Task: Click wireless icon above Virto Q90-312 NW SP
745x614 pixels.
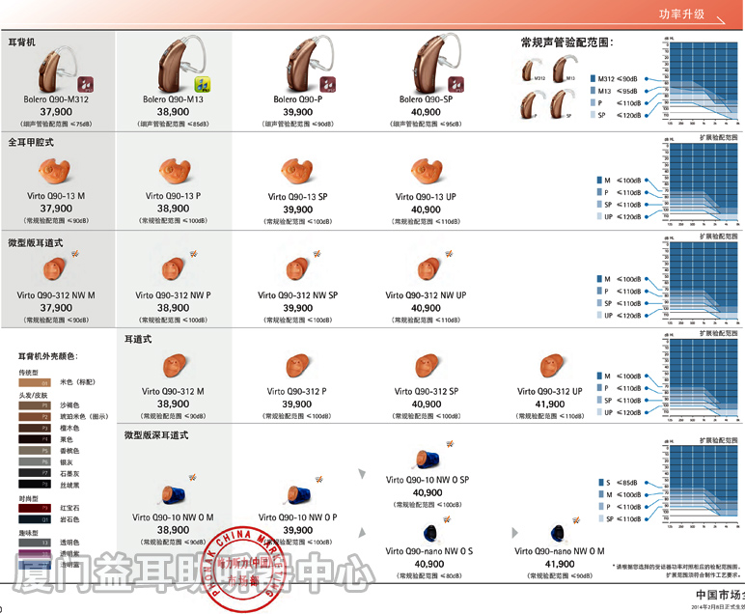Action: pyautogui.click(x=317, y=254)
